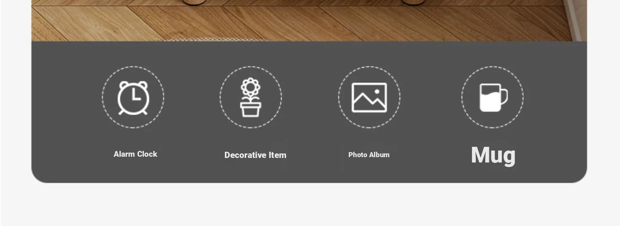Select the potted flower icon
Screen dimensions: 620x226
250,97
